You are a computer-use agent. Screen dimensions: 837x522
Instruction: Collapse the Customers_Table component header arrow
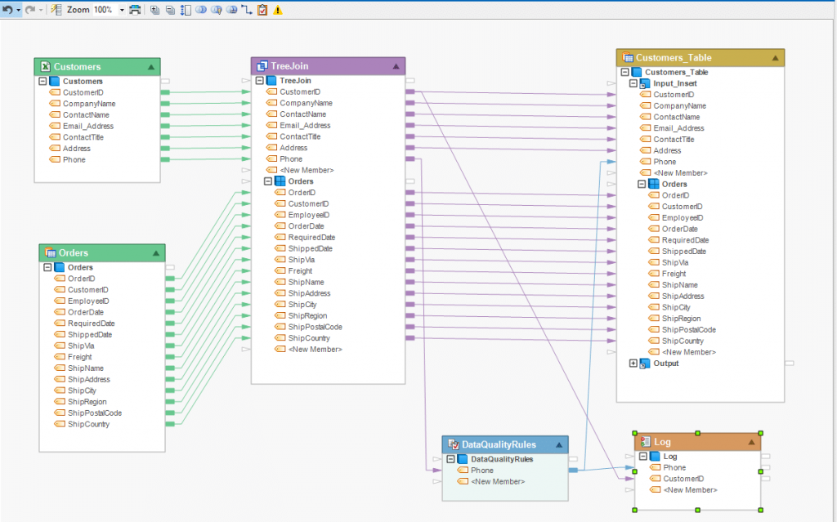[x=774, y=57]
